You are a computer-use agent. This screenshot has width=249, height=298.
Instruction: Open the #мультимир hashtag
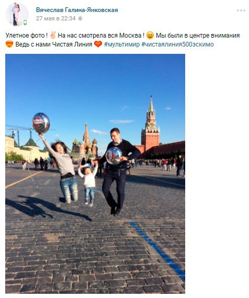coord(122,44)
